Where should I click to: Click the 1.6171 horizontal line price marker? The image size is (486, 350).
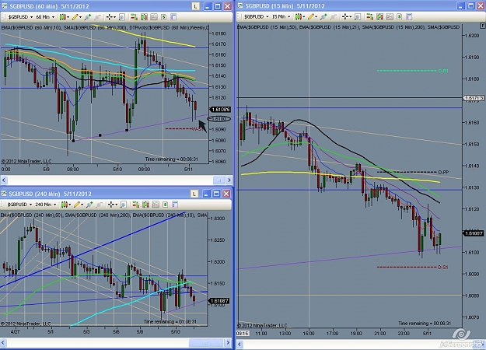(x=474, y=98)
